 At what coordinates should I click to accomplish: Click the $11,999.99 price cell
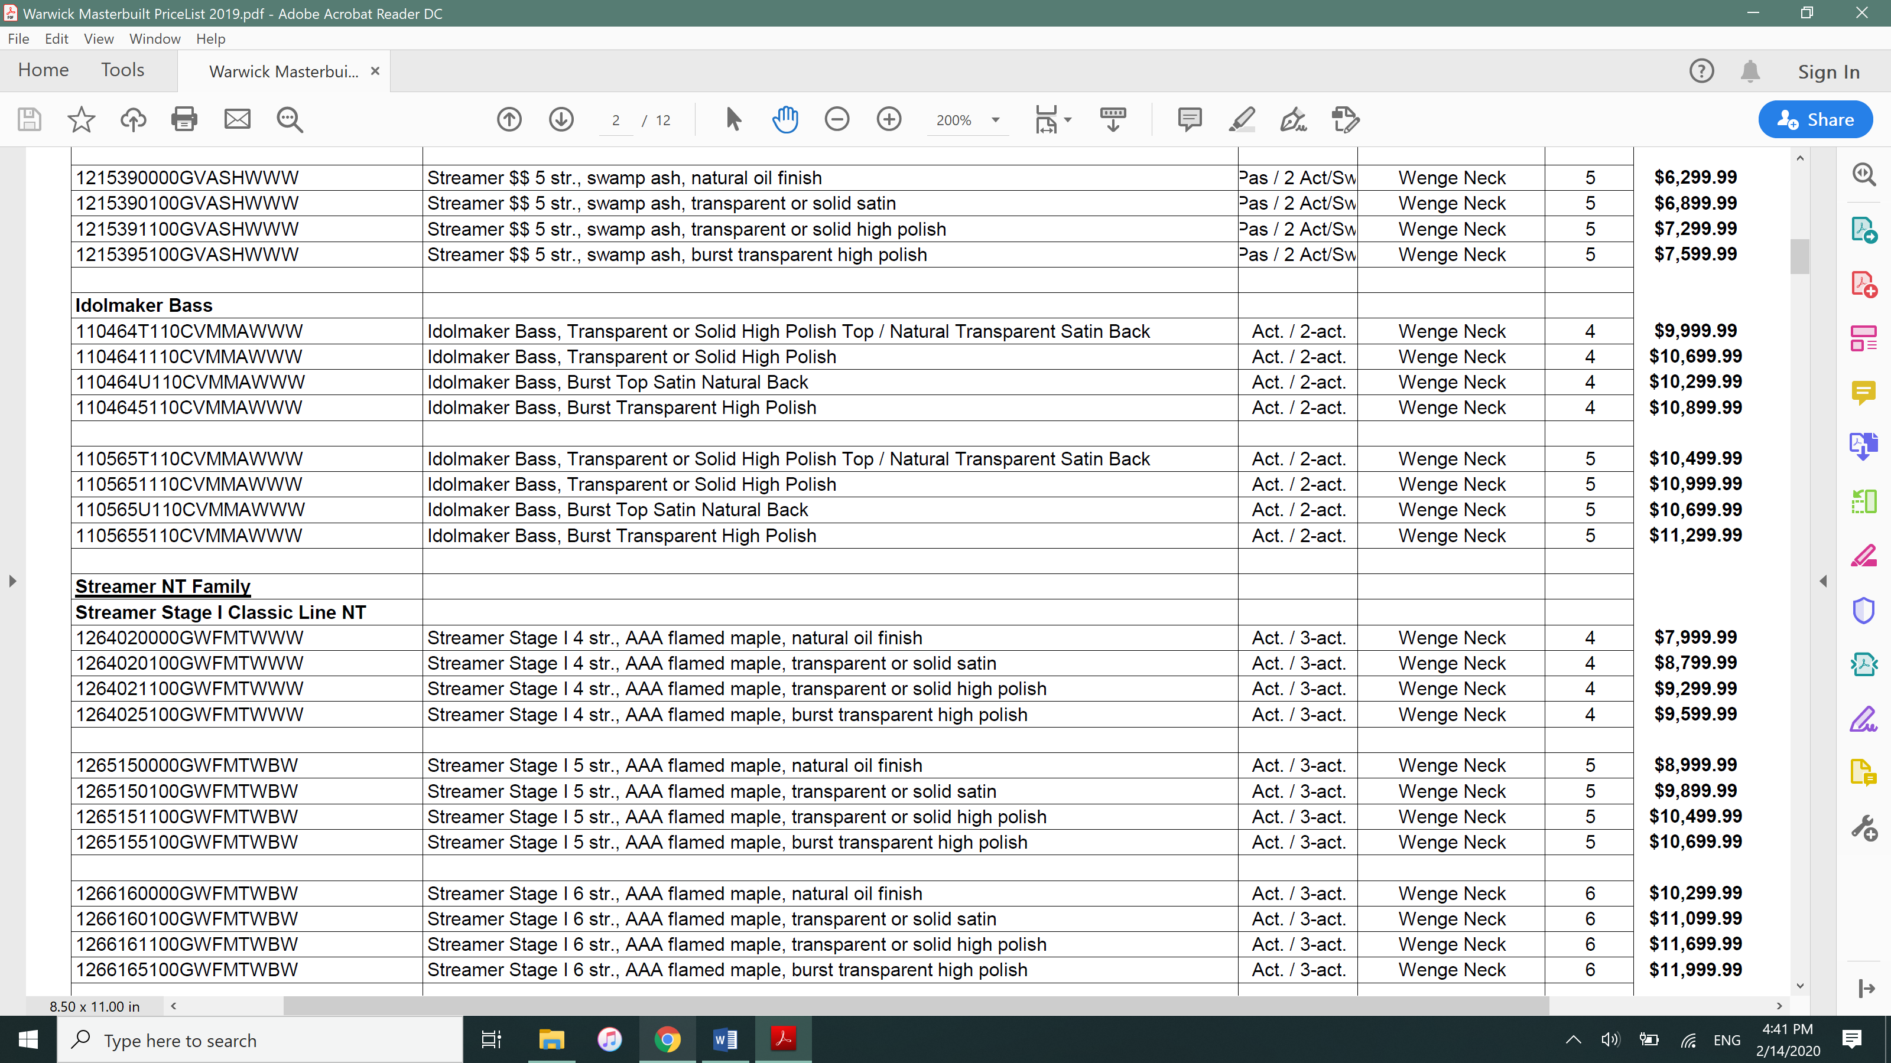(x=1695, y=969)
